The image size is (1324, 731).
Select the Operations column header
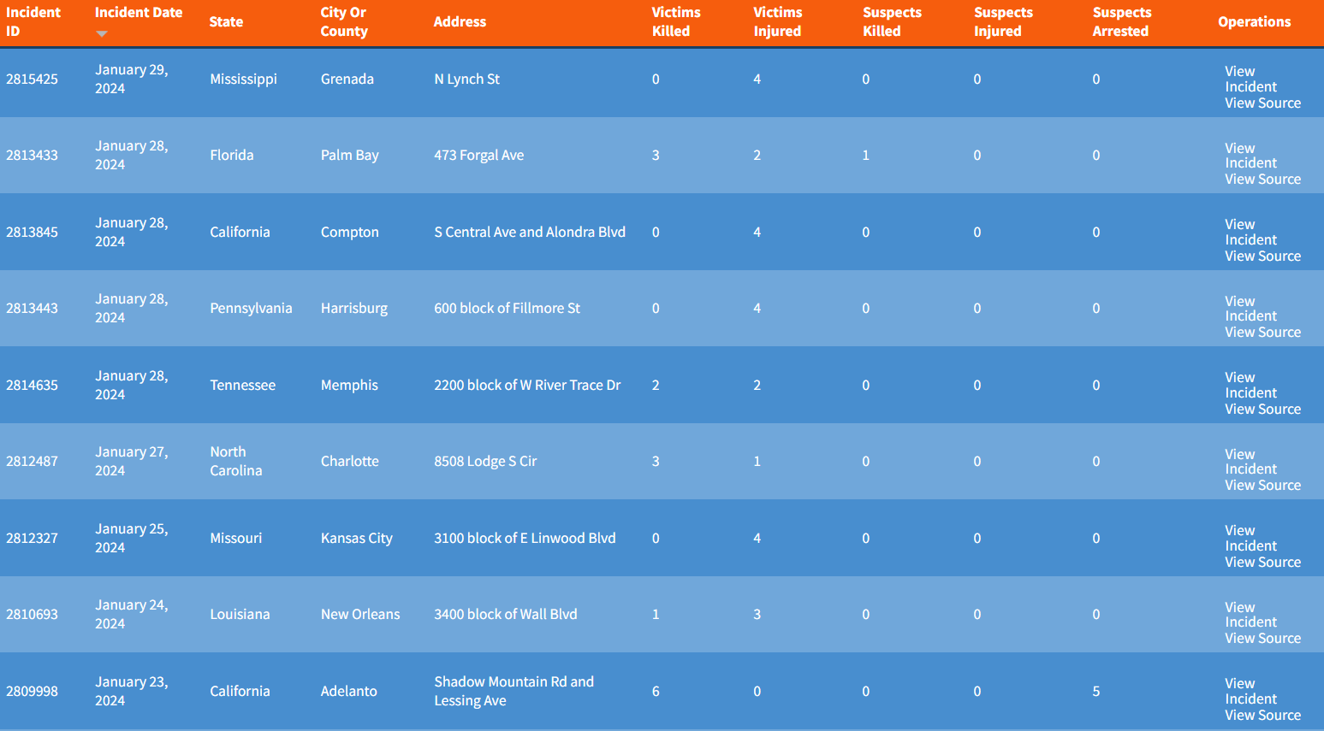coord(1254,21)
